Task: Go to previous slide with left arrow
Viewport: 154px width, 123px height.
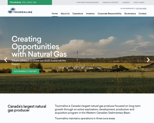Action: pyautogui.click(x=6, y=60)
